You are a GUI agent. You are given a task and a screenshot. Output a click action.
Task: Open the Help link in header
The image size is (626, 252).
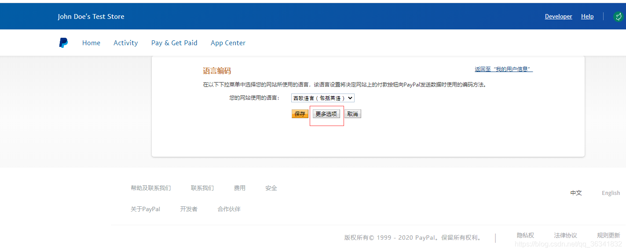[x=587, y=16]
